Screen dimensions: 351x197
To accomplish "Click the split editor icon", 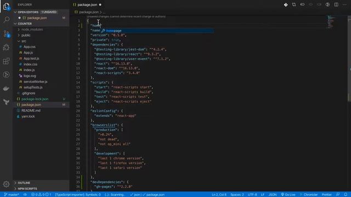I will tap(336, 4).
